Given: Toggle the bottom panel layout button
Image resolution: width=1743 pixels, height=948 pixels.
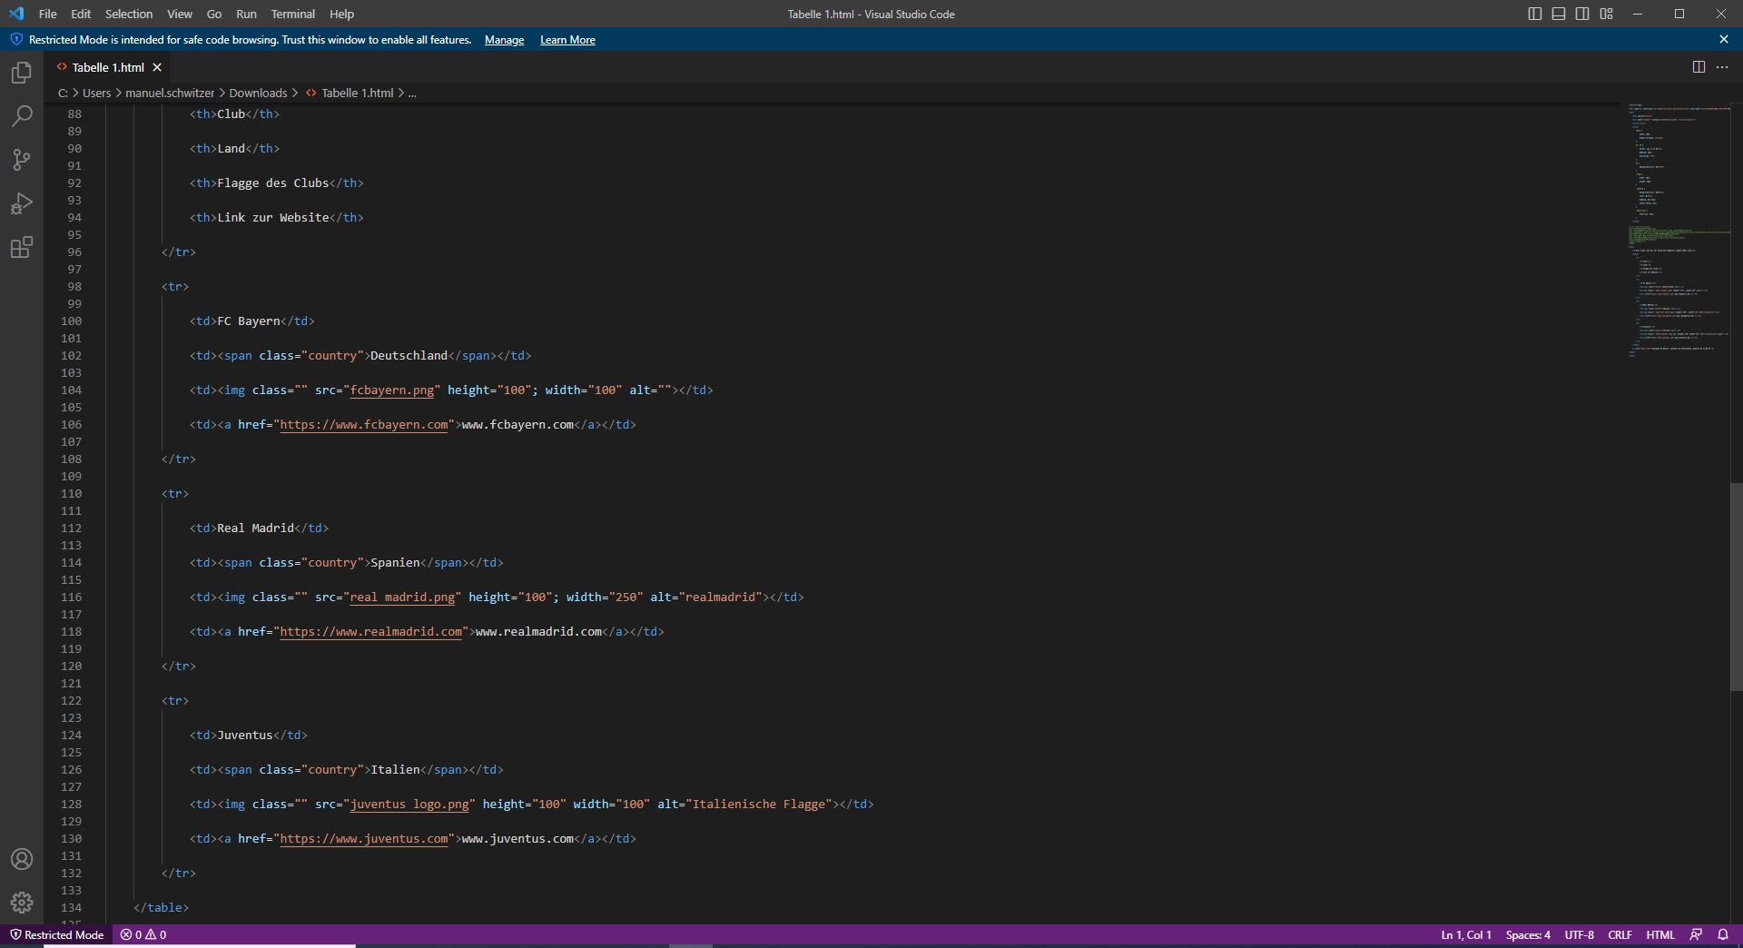Looking at the screenshot, I should (x=1559, y=14).
